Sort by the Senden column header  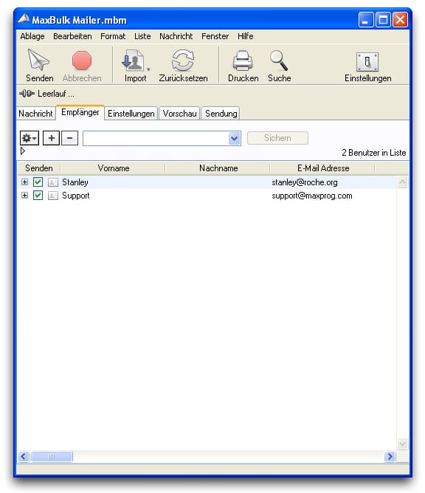tap(39, 168)
